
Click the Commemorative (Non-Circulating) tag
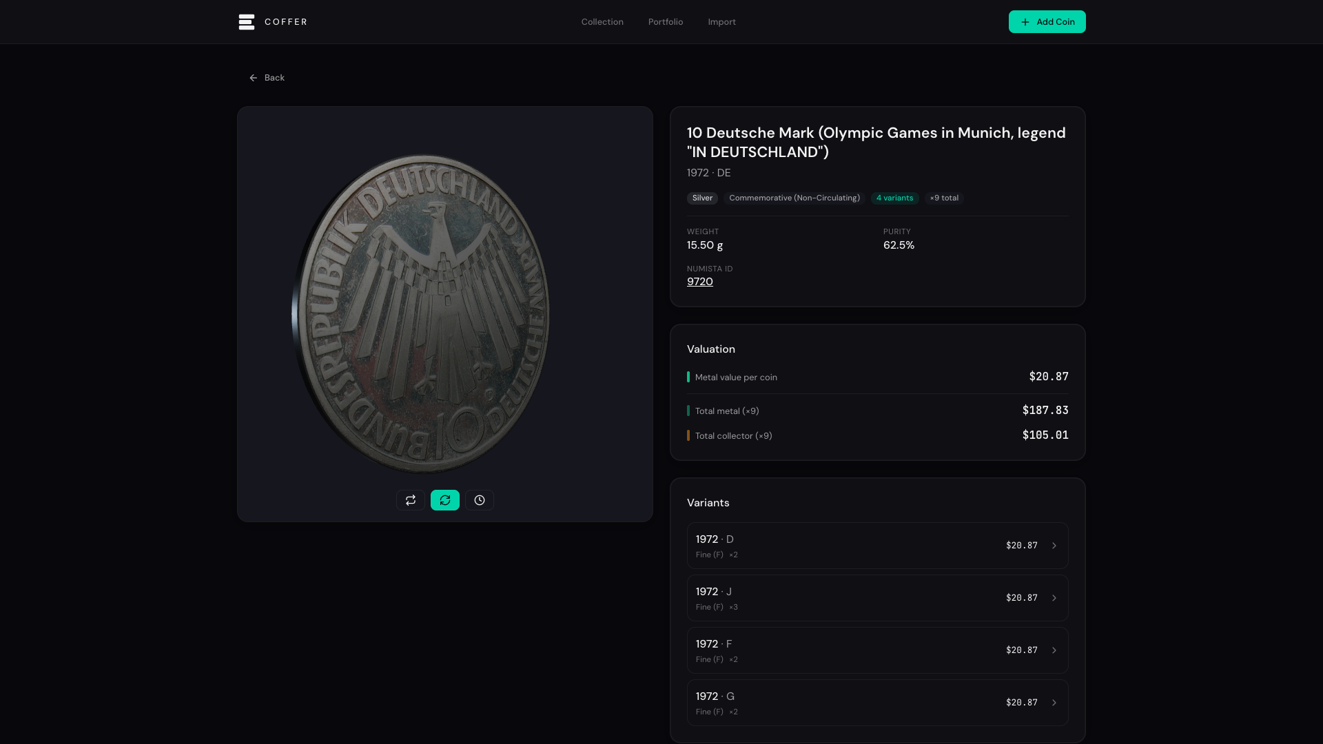tap(794, 198)
